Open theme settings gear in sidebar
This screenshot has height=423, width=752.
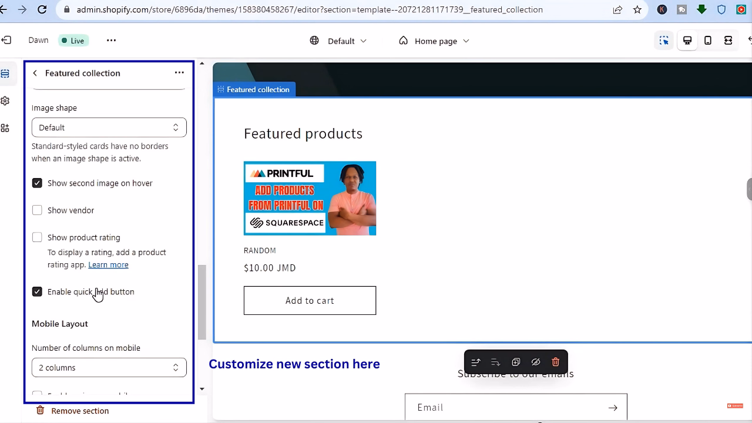(x=5, y=101)
